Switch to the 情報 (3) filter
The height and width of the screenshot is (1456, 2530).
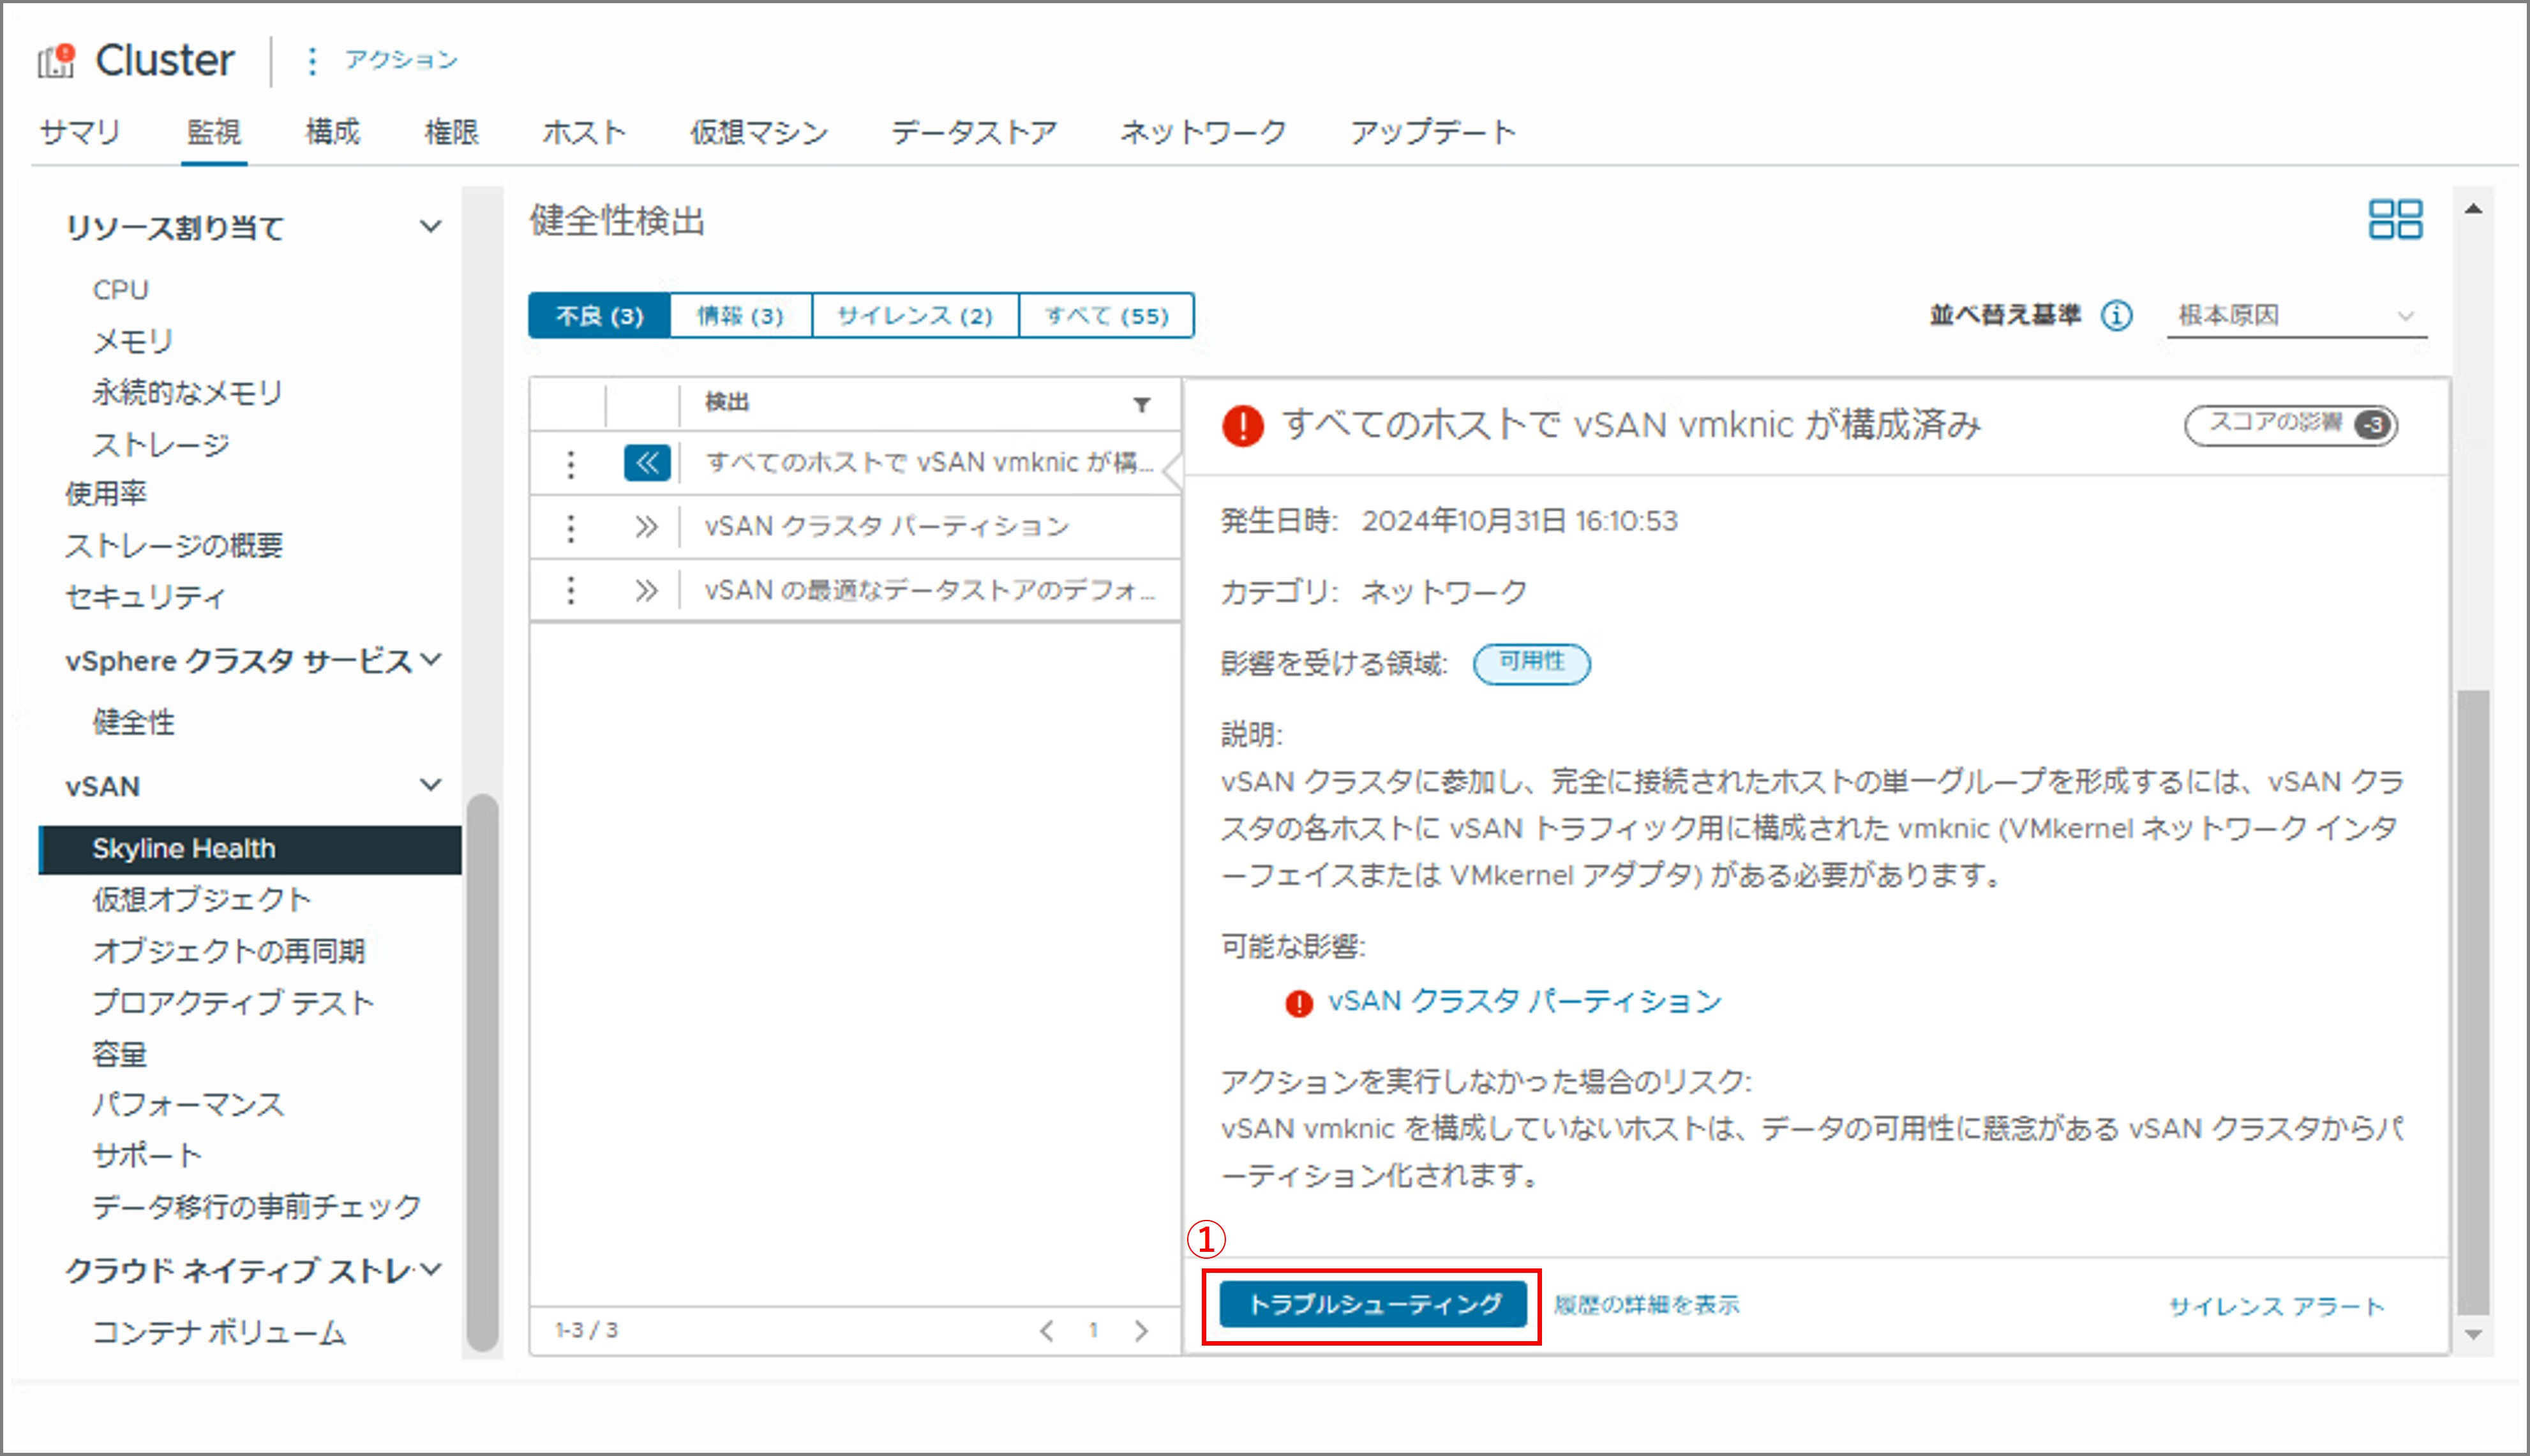pyautogui.click(x=740, y=316)
